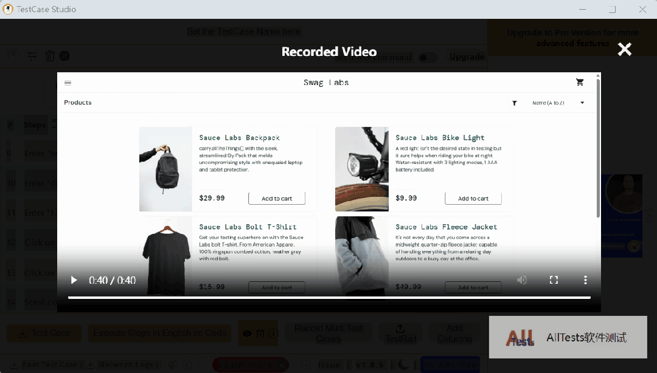The height and width of the screenshot is (373, 657).
Task: Mute the recorded video sound
Action: 522,280
